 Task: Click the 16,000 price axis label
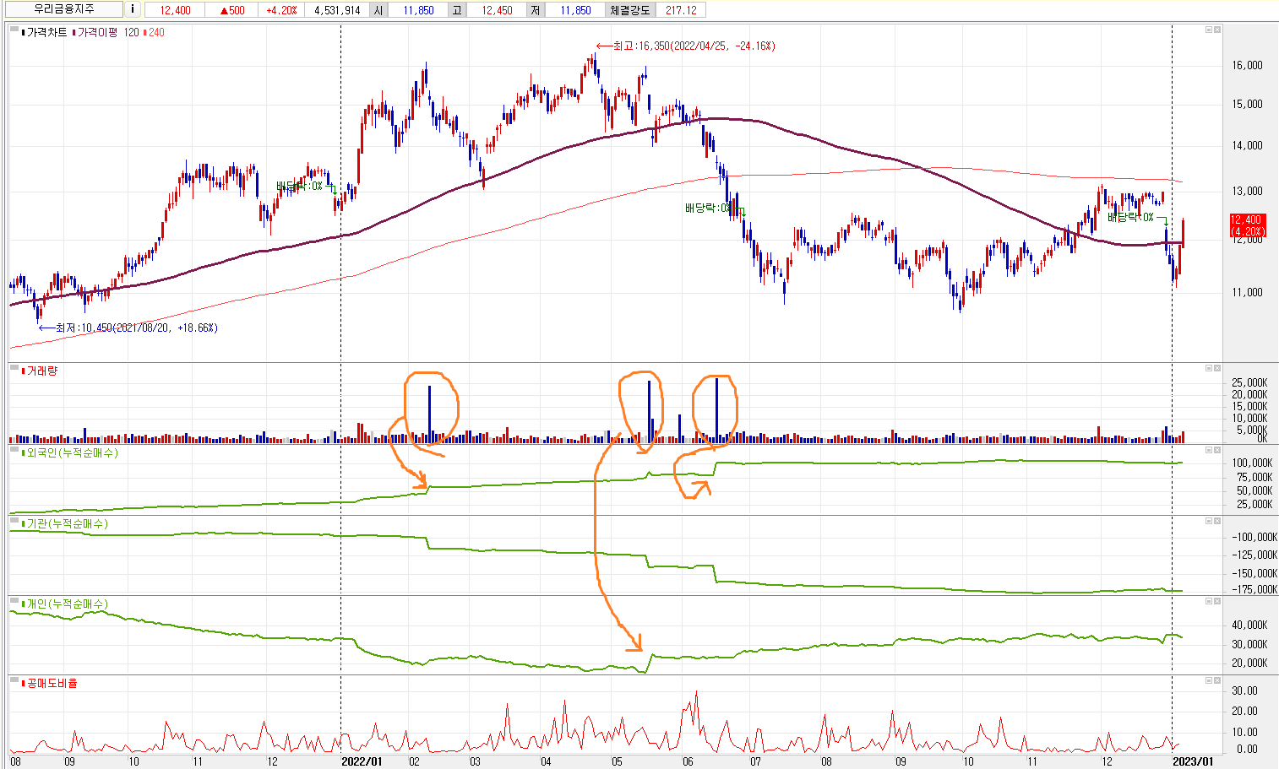tap(1248, 65)
